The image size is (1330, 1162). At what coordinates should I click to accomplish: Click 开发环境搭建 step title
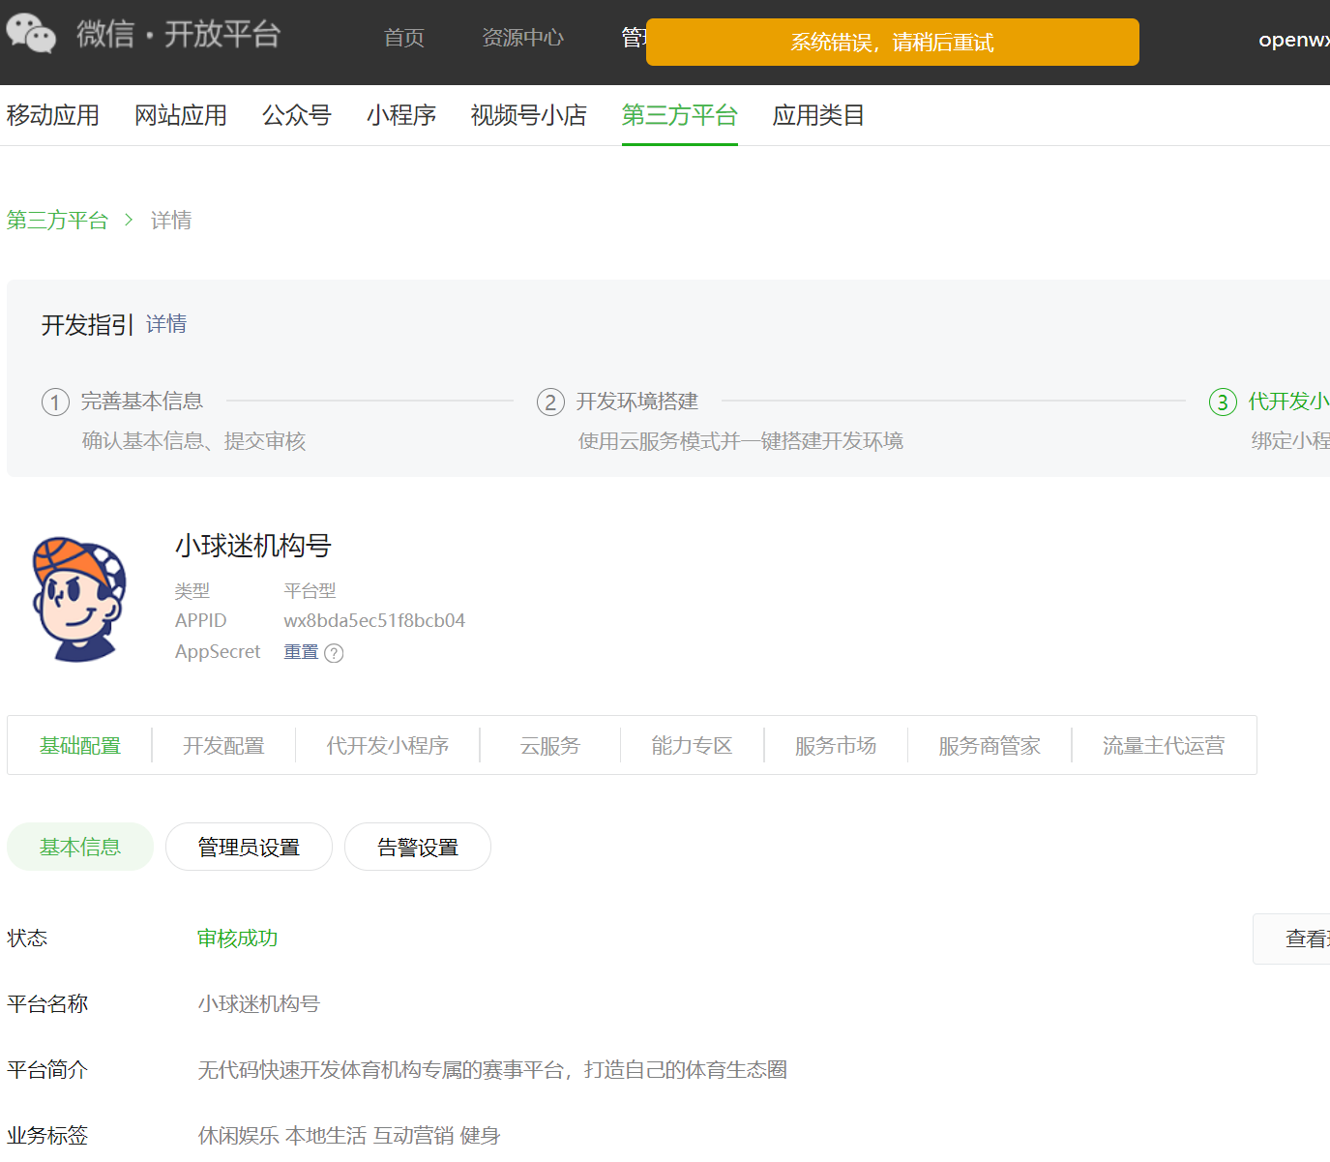click(x=637, y=401)
